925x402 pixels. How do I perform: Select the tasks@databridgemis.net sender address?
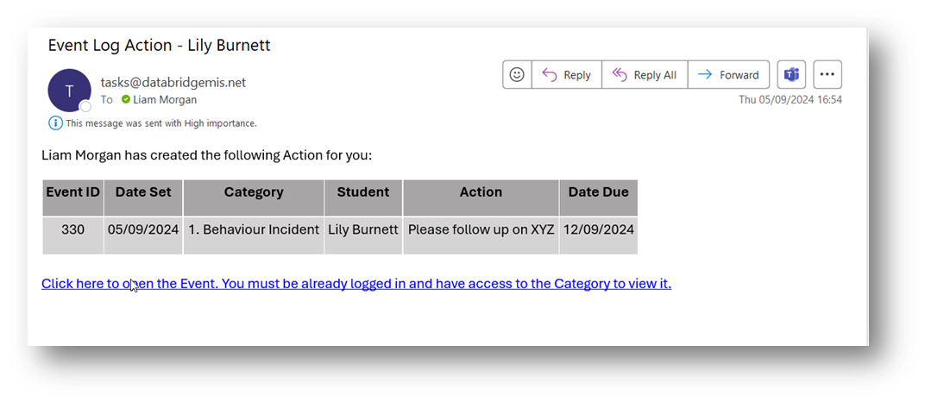pos(173,83)
